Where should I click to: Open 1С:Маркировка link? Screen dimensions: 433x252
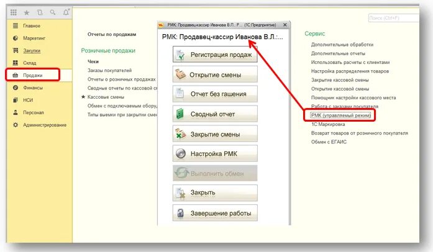(328, 124)
